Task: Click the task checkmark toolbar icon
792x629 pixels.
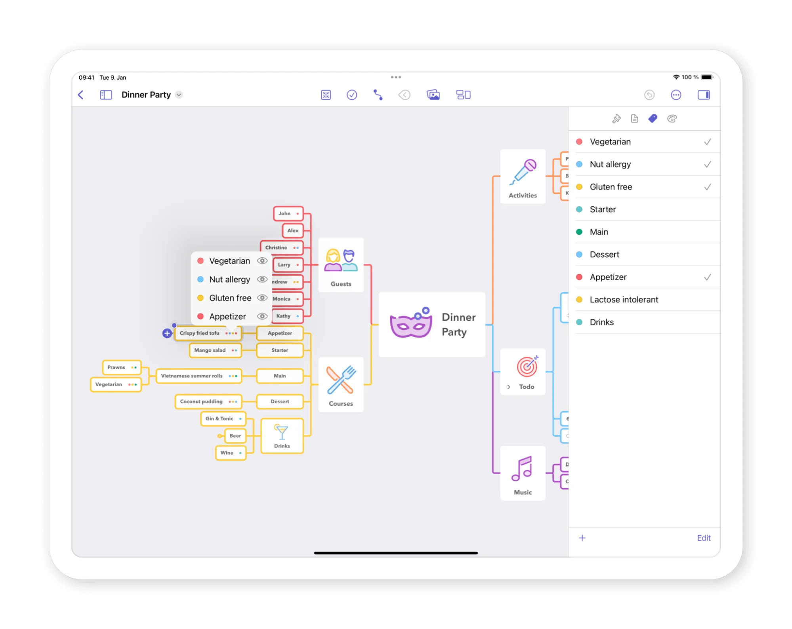Action: click(x=352, y=95)
